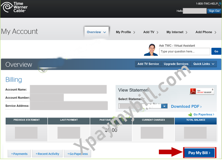Image resolution: width=222 pixels, height=160 pixels.
Task: Open the Select Statement dropdown arrow
Action: [164, 106]
